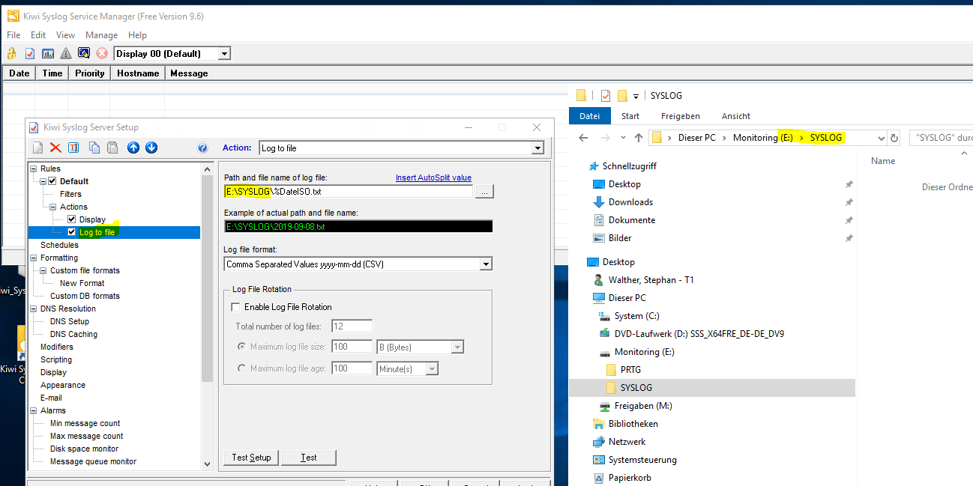
Task: Click Monitoring (E:) in address bar
Action: (762, 138)
